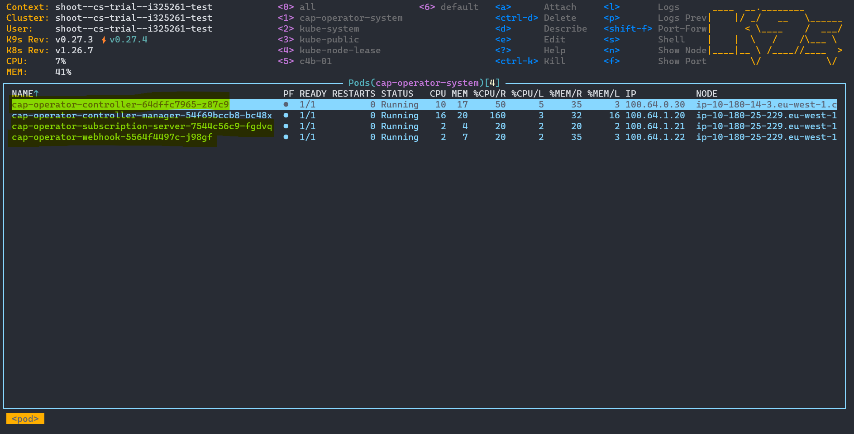Click the CPU 7% value
This screenshot has height=434, width=854.
coord(61,61)
